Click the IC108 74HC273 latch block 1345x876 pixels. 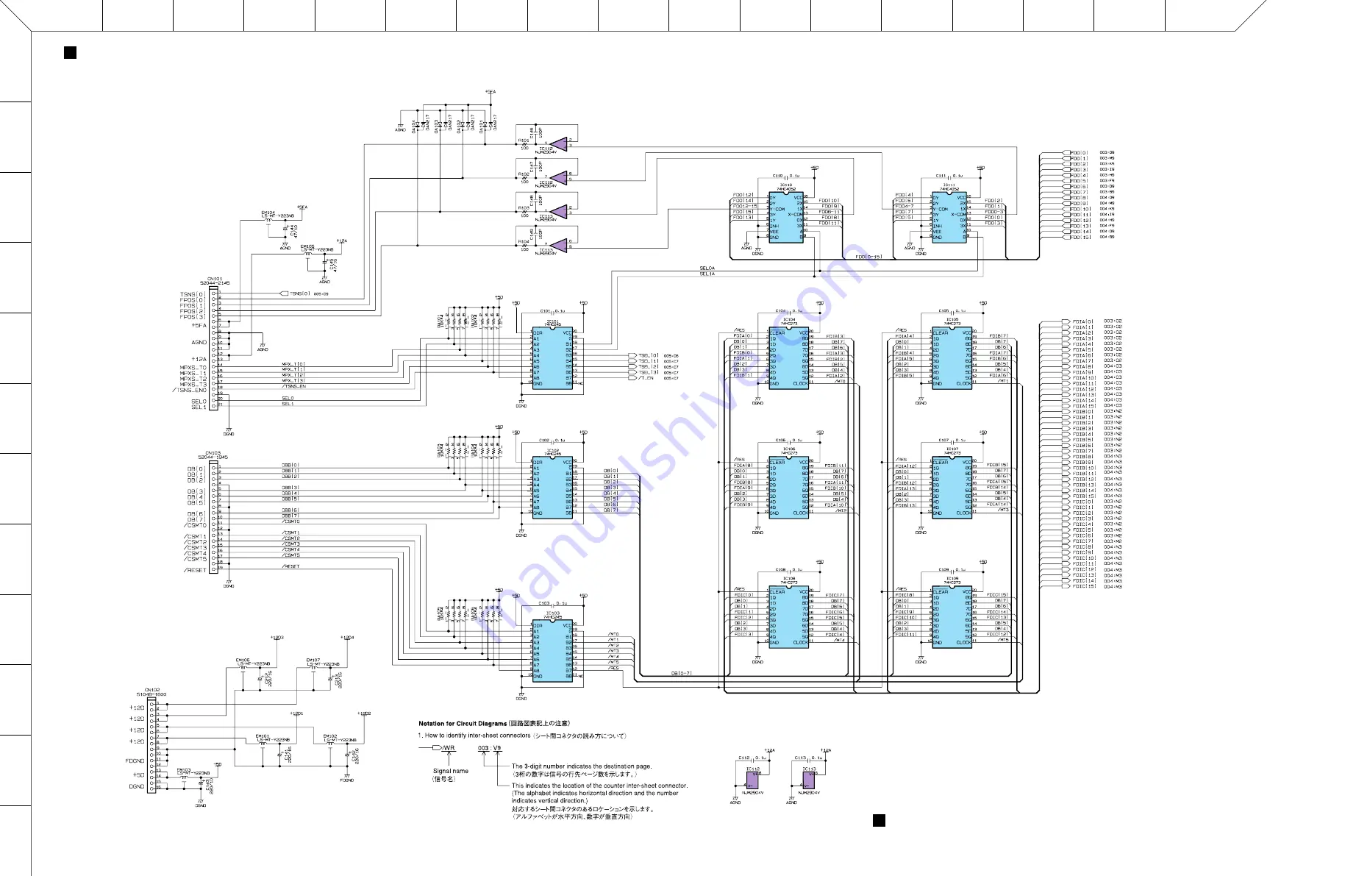pos(789,617)
